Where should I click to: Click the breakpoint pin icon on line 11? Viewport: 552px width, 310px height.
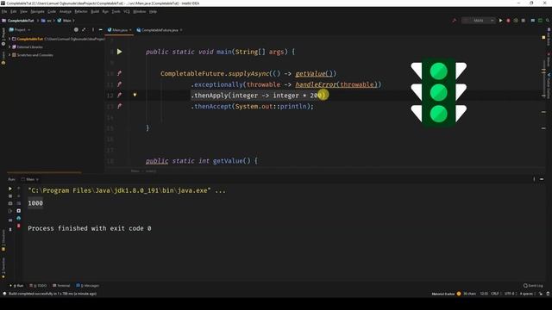click(x=119, y=84)
